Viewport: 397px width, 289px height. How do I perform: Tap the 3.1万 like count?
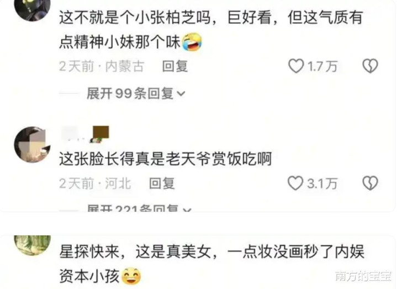pos(322,183)
